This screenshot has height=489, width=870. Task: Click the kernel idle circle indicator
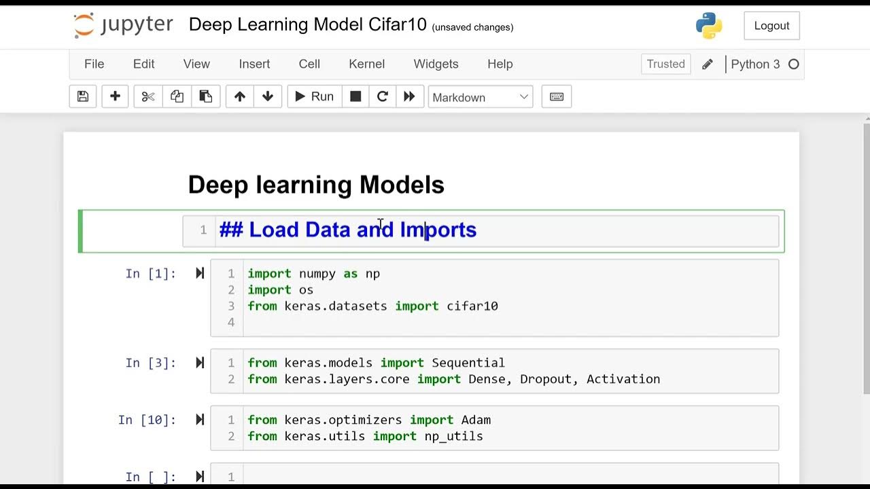pos(793,64)
